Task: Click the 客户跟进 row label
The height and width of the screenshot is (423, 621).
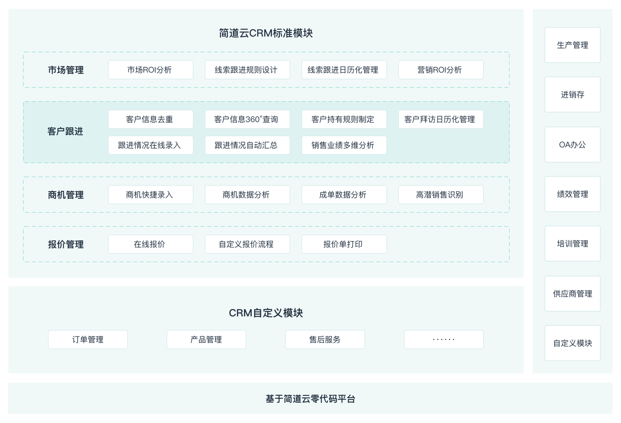Action: click(65, 132)
